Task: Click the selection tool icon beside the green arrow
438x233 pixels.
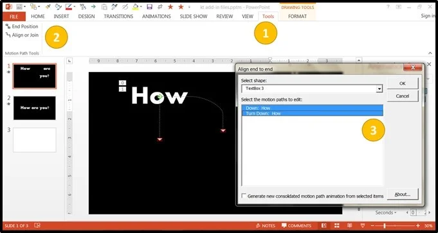Action: click(x=83, y=6)
